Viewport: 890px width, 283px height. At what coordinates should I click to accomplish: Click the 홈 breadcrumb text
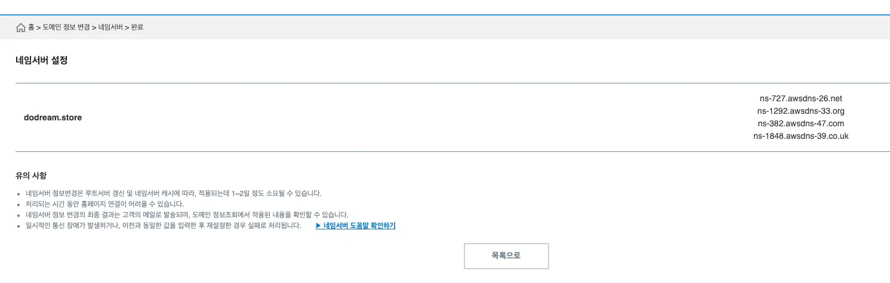click(x=31, y=27)
